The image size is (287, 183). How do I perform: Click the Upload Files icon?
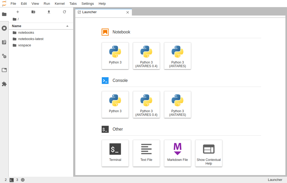[49, 12]
